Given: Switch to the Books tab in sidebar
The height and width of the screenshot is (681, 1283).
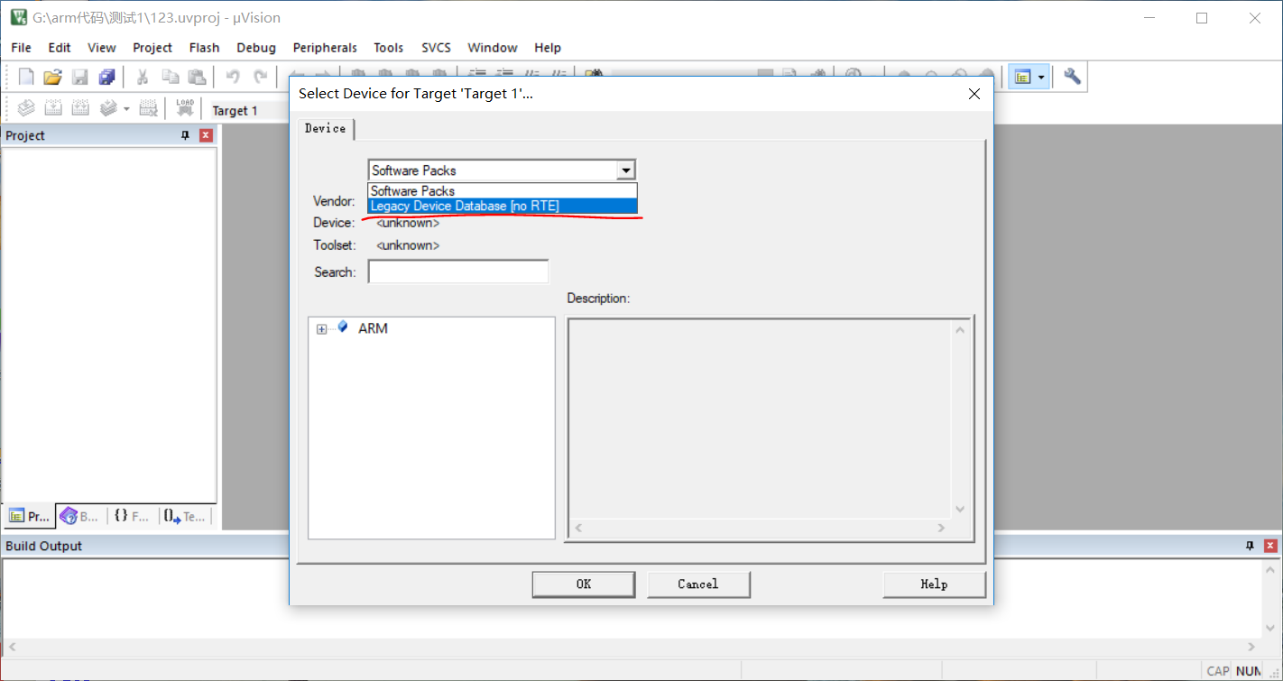Looking at the screenshot, I should pyautogui.click(x=79, y=516).
